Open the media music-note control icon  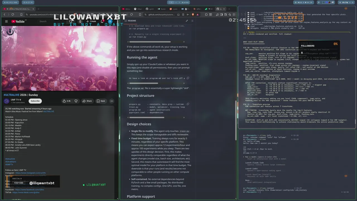click(x=217, y=15)
